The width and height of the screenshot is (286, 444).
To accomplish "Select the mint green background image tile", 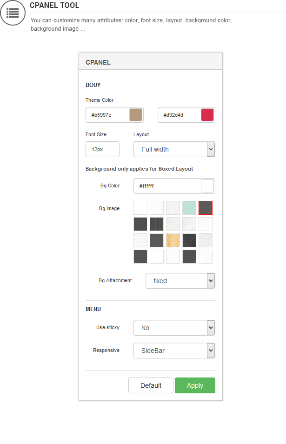I will [189, 208].
